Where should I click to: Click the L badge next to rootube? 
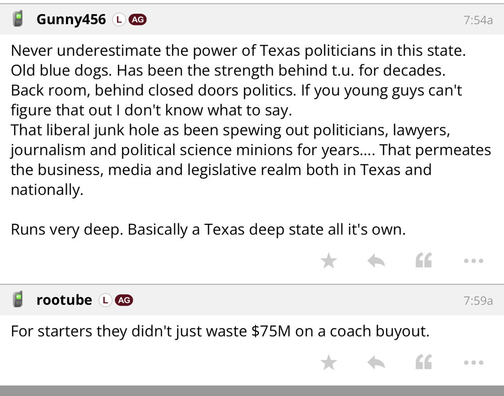click(x=105, y=300)
